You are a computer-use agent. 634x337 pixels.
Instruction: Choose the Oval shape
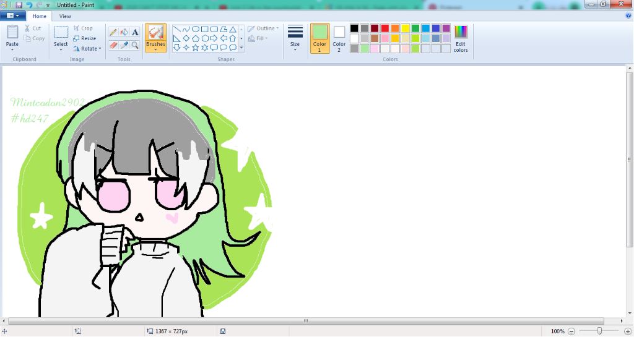coord(195,29)
